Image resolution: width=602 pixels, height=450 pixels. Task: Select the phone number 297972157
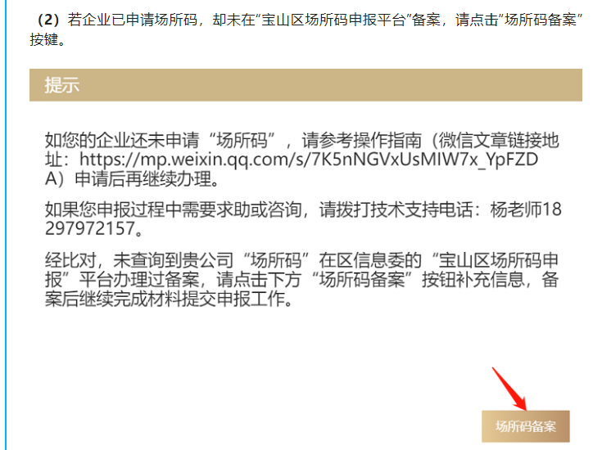[90, 228]
